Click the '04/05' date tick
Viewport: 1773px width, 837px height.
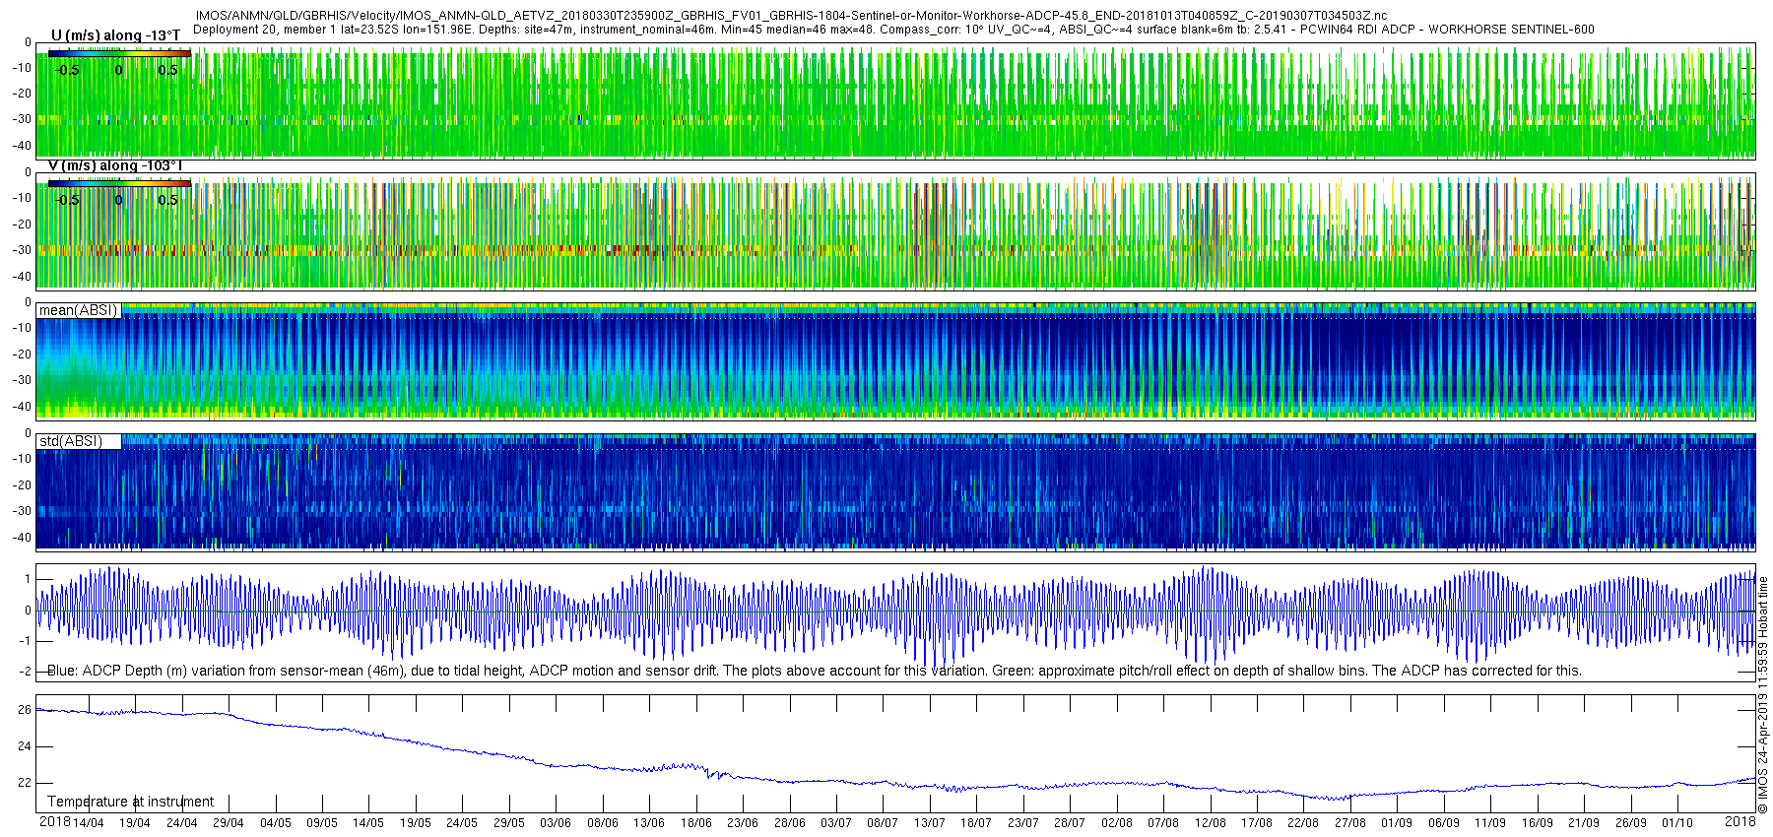tap(275, 823)
